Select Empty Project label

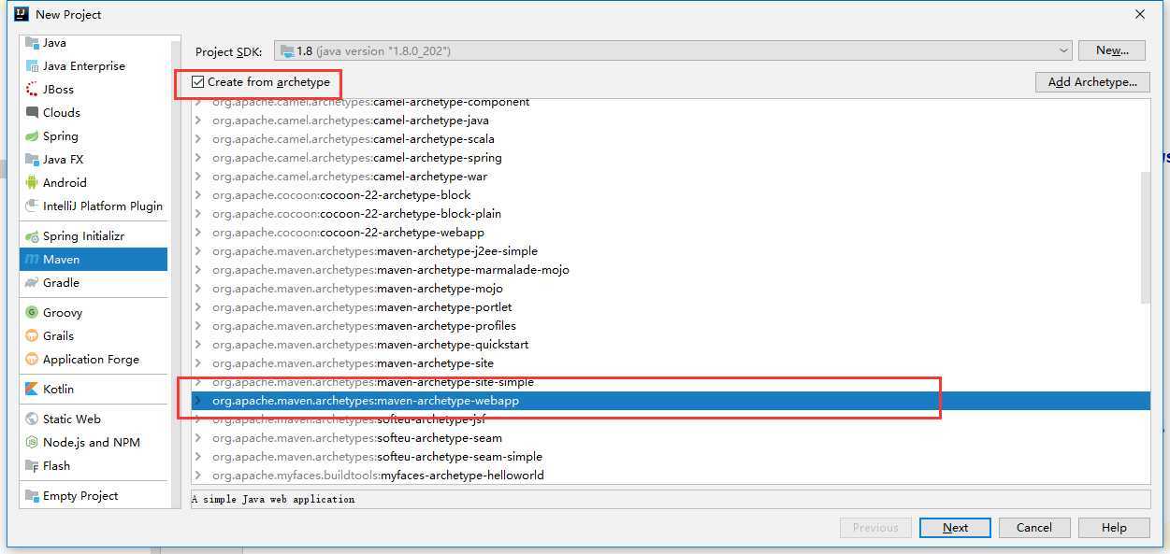80,496
